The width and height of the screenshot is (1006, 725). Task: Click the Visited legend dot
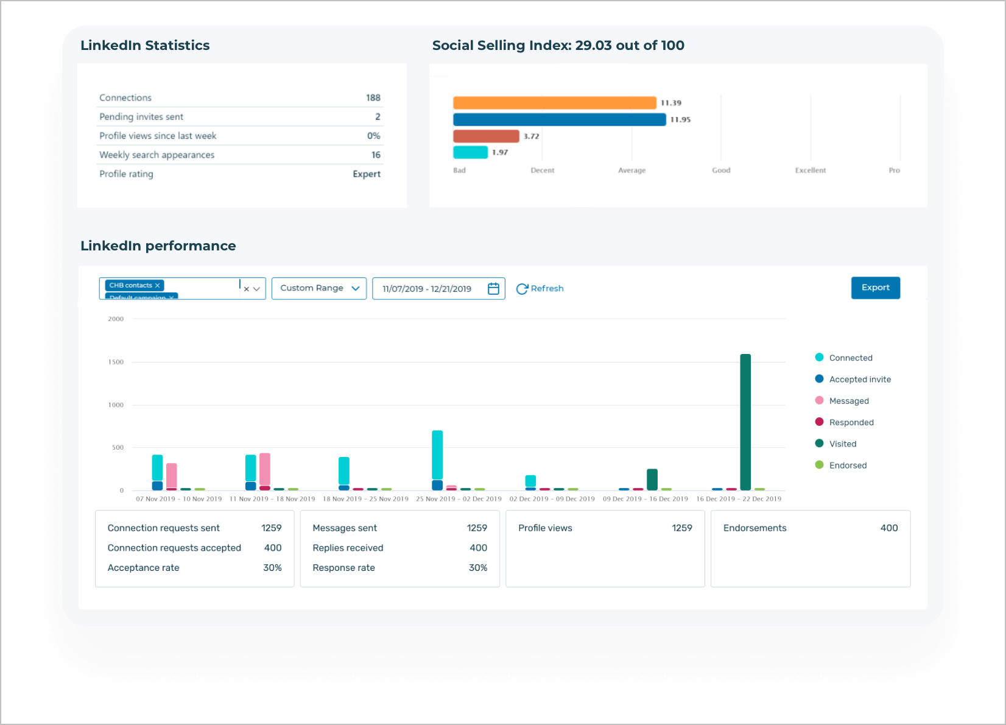point(819,444)
